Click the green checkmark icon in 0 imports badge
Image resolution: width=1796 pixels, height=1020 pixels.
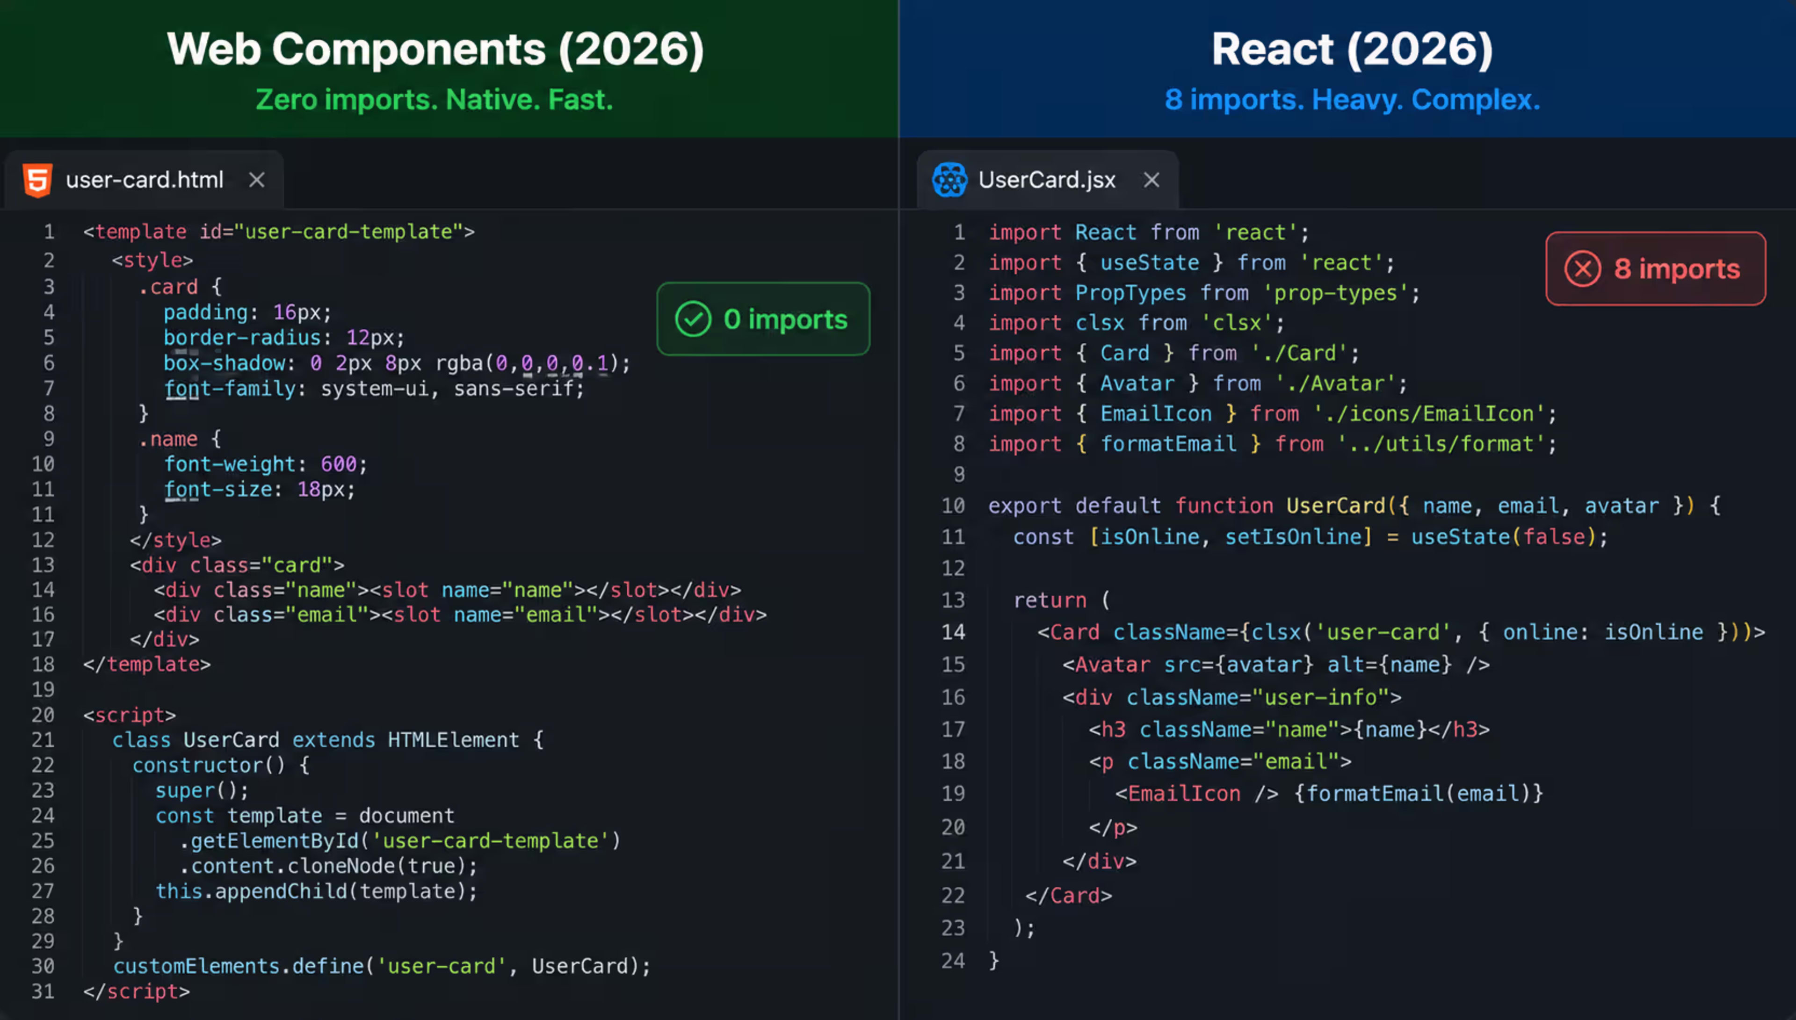(x=693, y=319)
